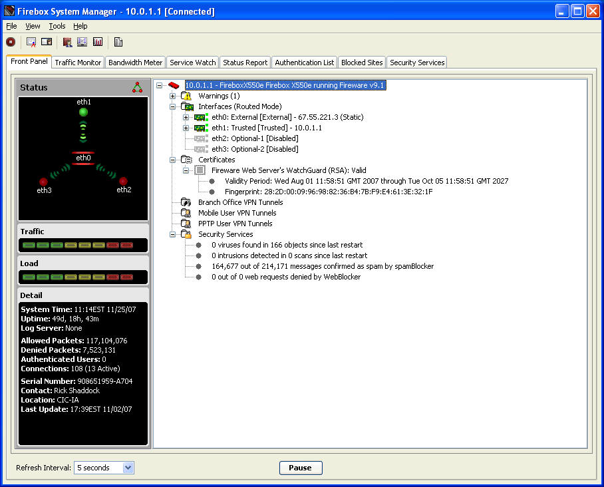Viewport: 604px width, 487px height.
Task: Click the Security Services lock folder icon
Action: click(186, 234)
